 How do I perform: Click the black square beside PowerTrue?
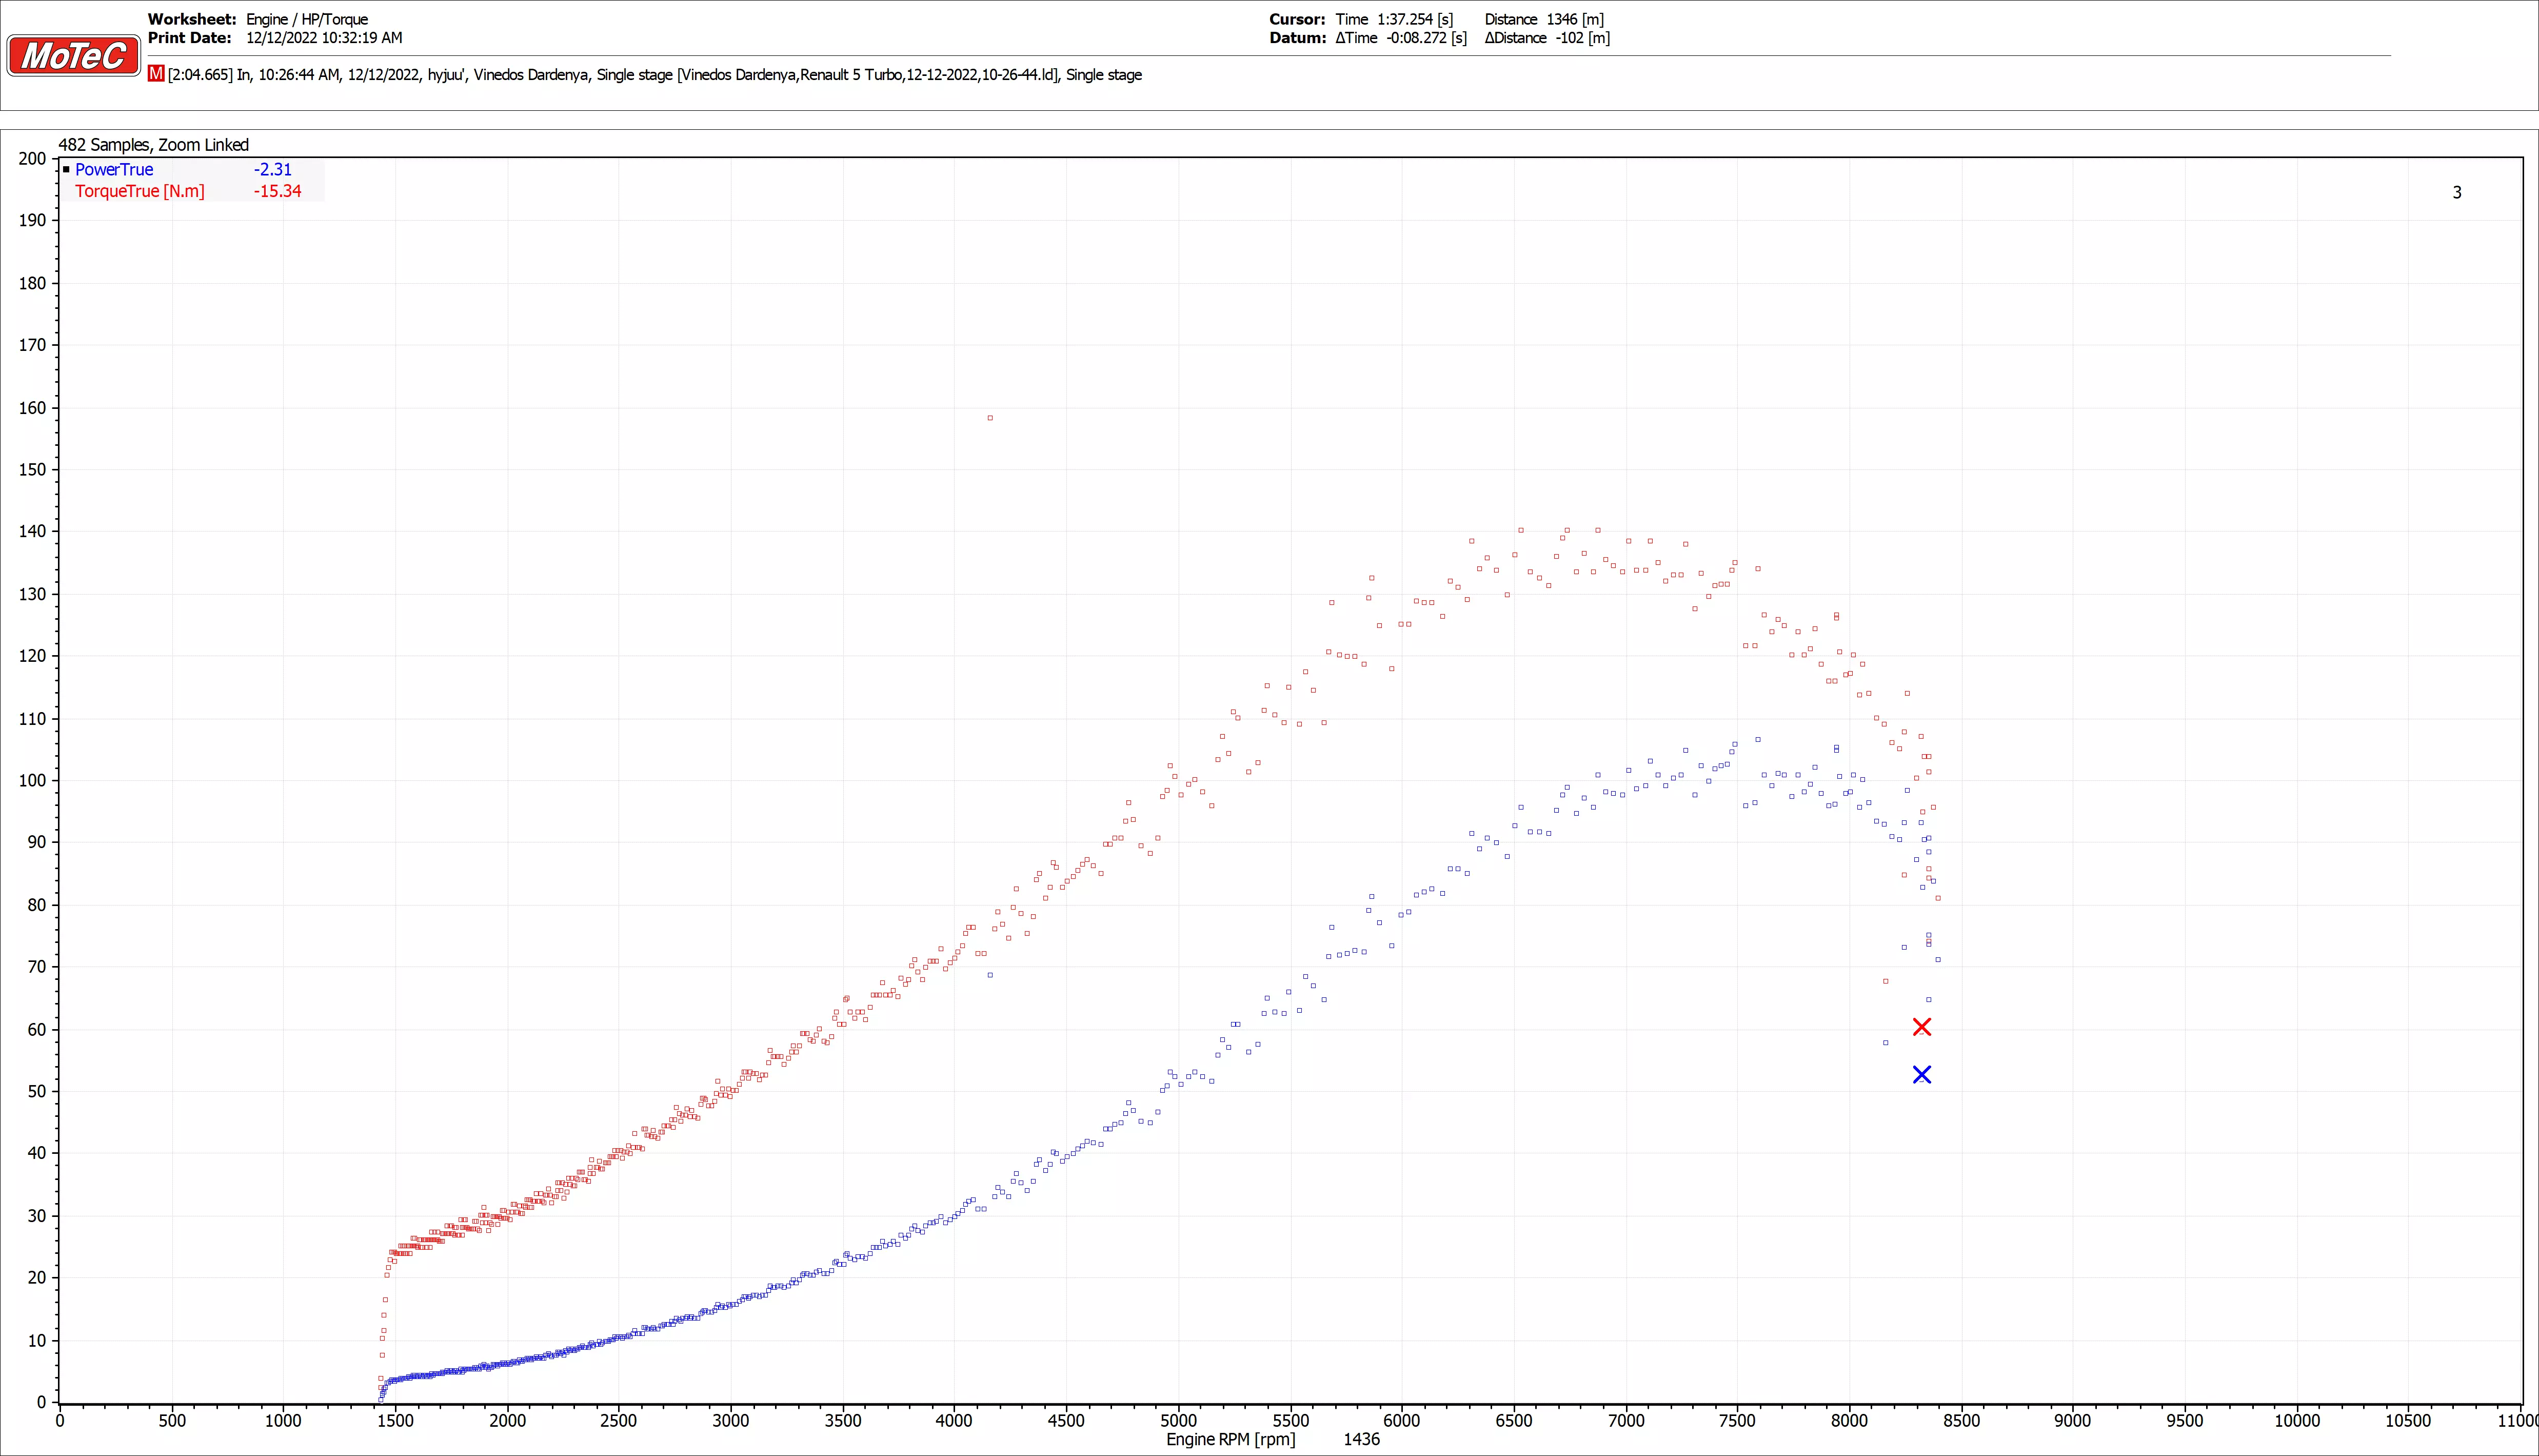66,170
